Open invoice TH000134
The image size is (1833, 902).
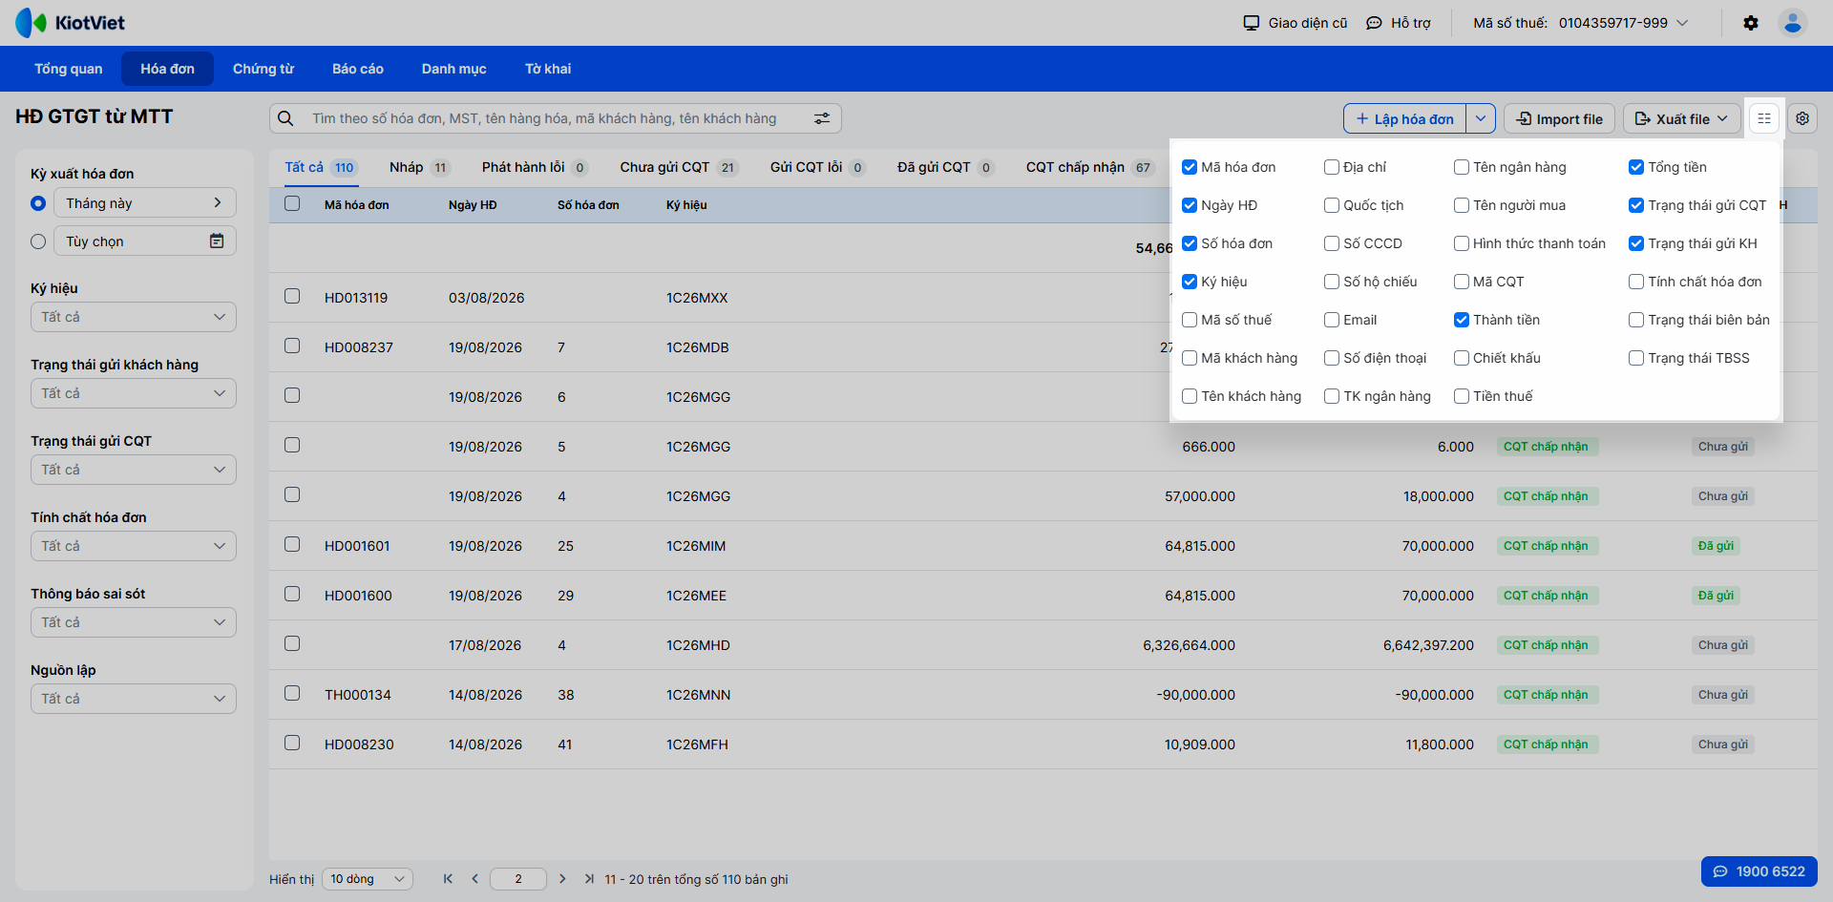358,695
